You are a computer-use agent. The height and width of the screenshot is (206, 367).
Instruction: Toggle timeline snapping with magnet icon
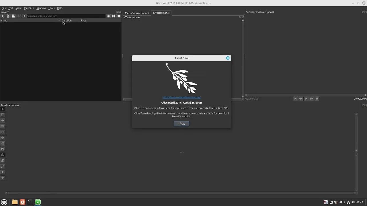pos(3,155)
